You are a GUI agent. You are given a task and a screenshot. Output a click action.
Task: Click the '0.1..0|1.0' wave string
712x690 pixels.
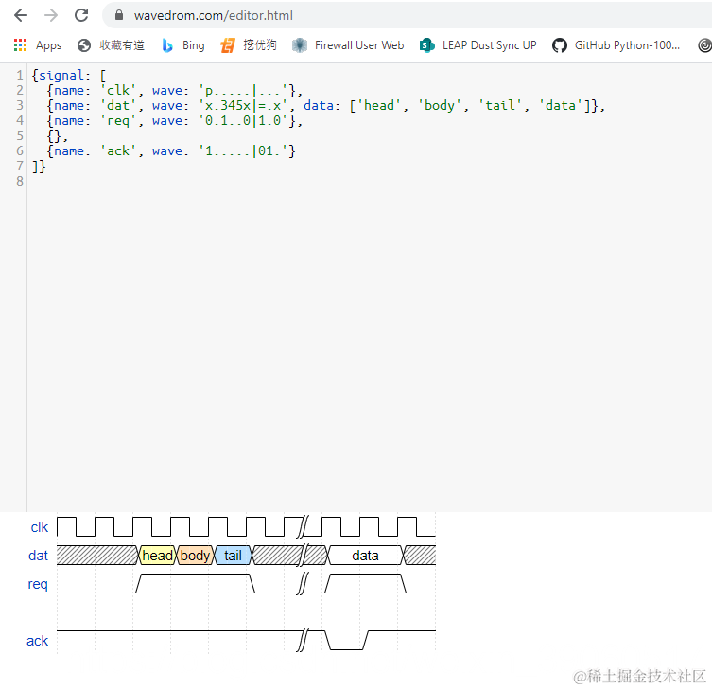pyautogui.click(x=243, y=121)
